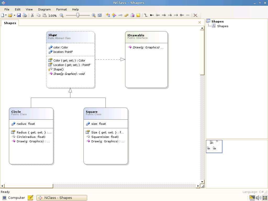
Task: Open the New project dropdown arrow
Action: click(6, 15)
